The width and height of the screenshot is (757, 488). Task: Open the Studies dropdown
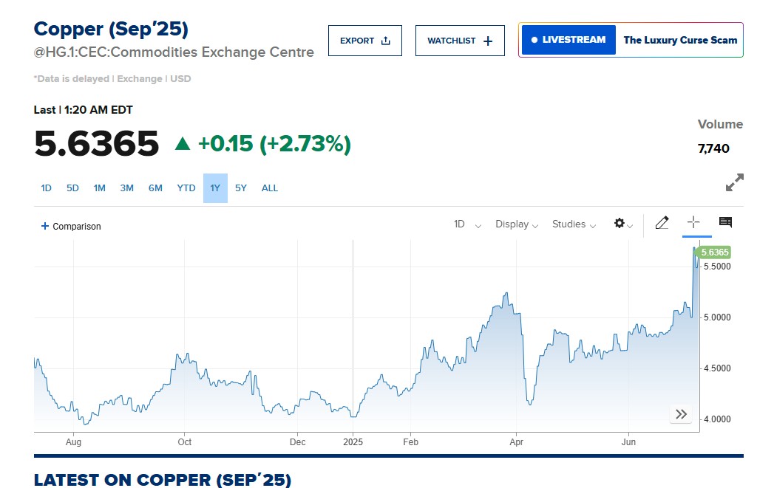click(574, 224)
